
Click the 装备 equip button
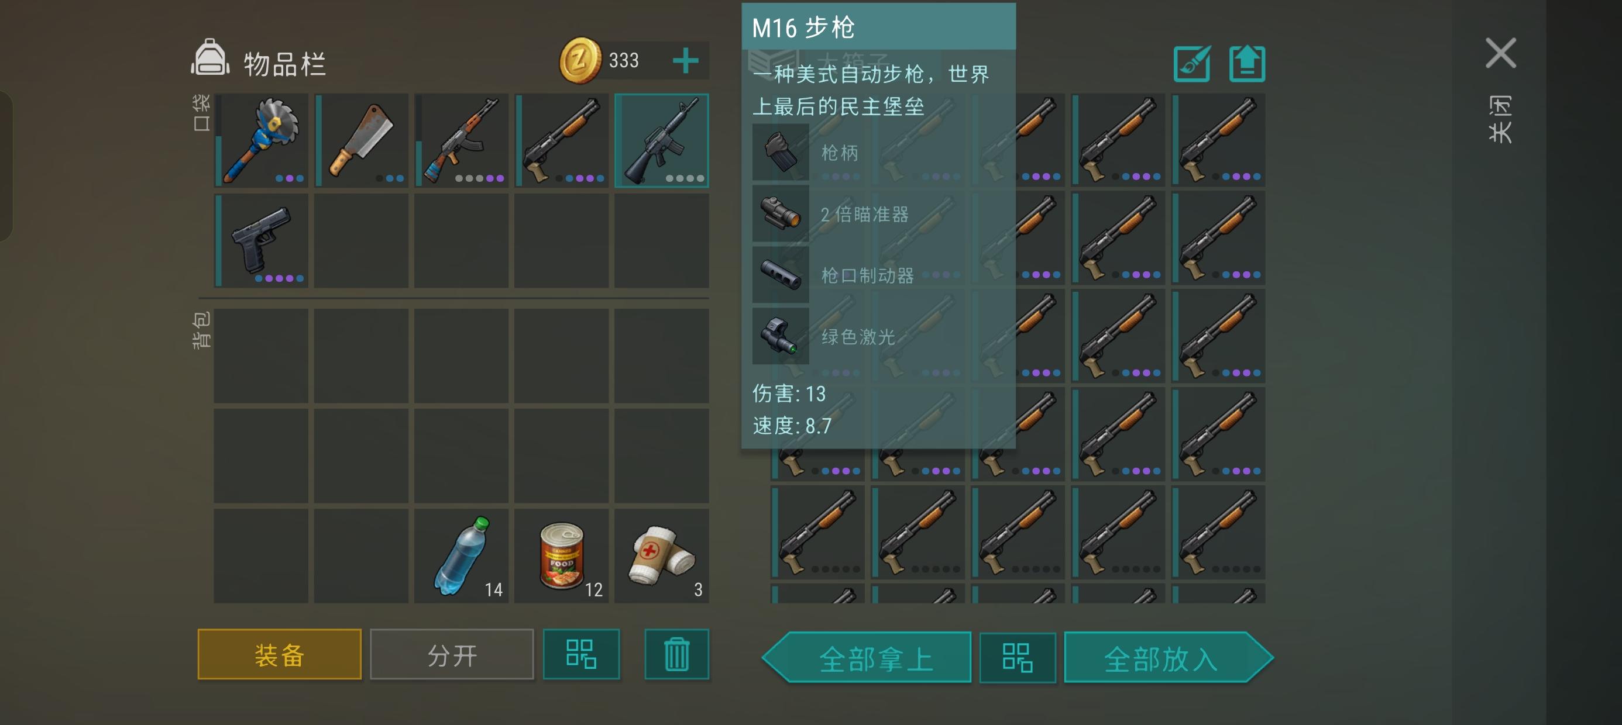click(280, 654)
